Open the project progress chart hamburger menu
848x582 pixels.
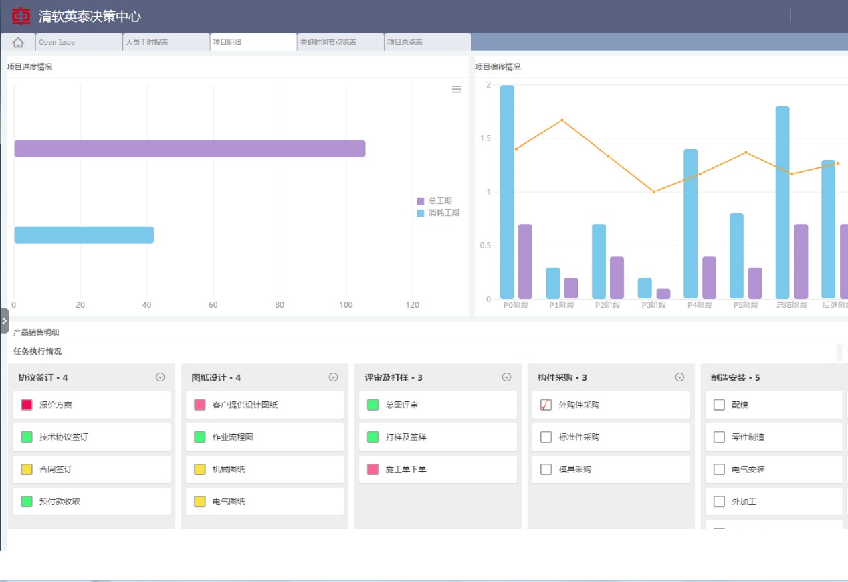pyautogui.click(x=456, y=89)
